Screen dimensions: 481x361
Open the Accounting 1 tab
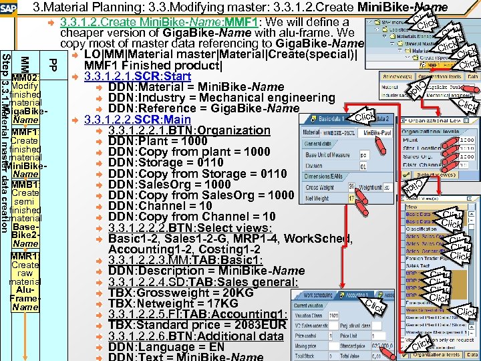coord(355,295)
